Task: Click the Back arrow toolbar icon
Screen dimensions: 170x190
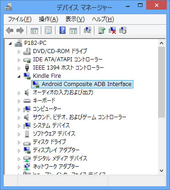Action: coord(10,30)
